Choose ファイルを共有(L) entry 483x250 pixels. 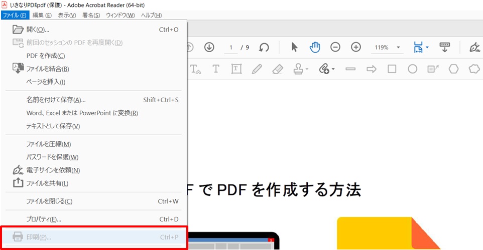click(93, 183)
